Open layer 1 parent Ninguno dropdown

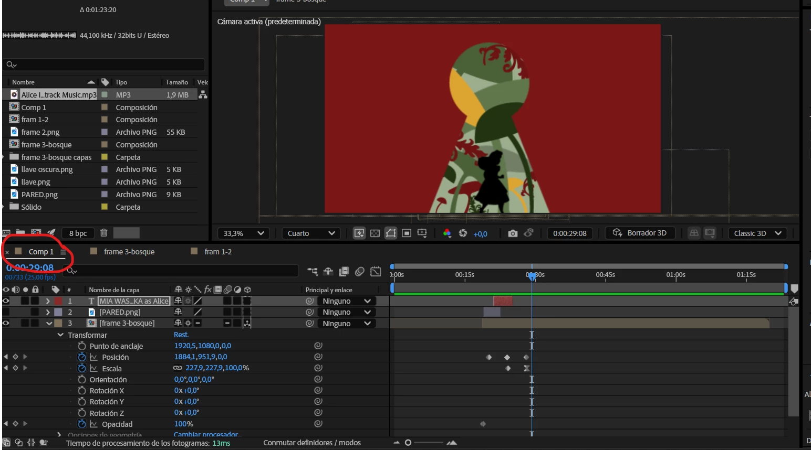347,301
